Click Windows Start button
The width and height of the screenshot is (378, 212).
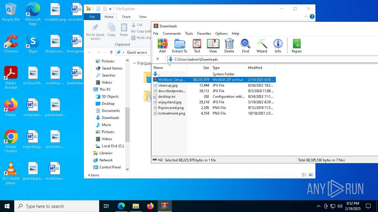7,206
